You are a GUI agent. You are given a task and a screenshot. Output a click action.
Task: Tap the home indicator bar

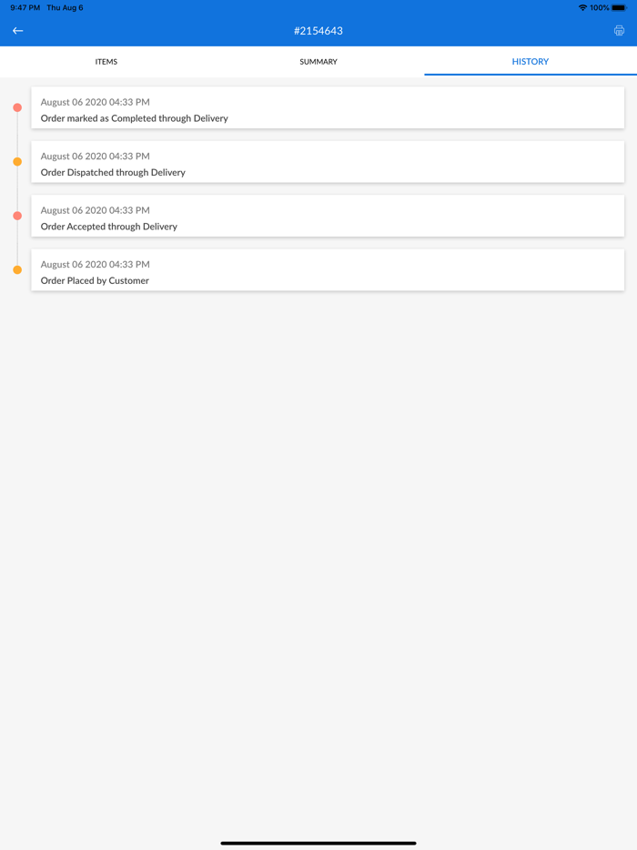[x=318, y=843]
